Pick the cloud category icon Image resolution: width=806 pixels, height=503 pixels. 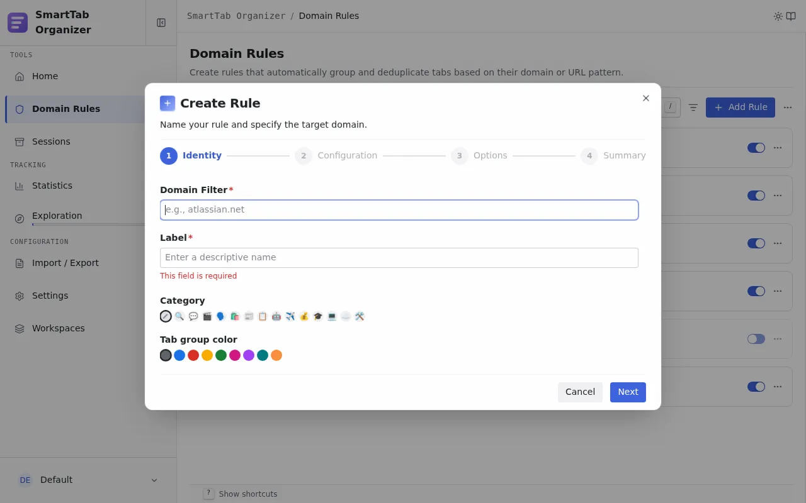coord(346,316)
